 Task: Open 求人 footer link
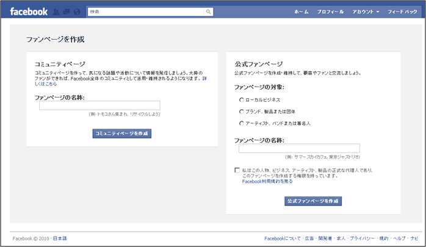pyautogui.click(x=341, y=238)
